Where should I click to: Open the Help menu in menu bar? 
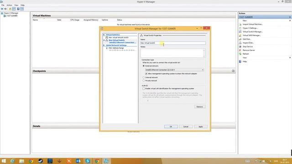tap(22, 5)
